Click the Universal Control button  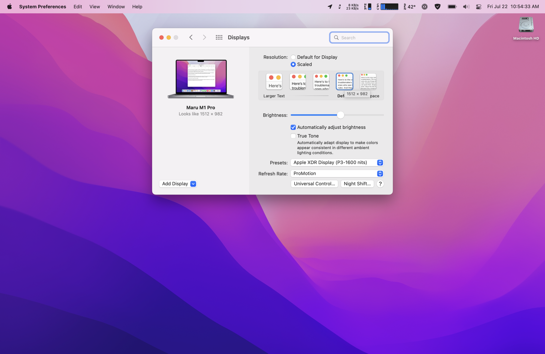[314, 184]
